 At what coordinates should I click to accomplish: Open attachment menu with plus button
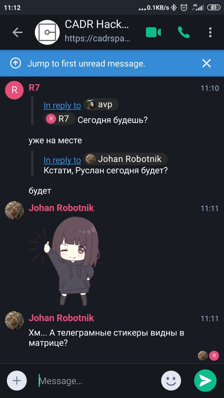pyautogui.click(x=16, y=381)
